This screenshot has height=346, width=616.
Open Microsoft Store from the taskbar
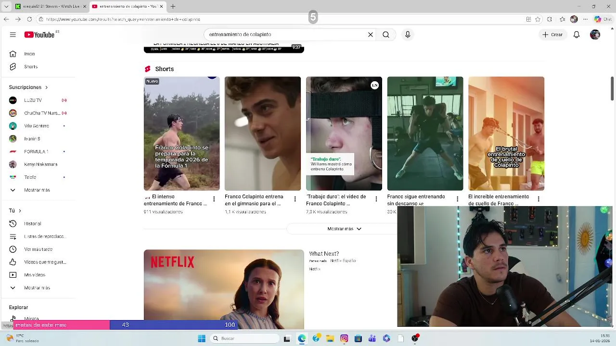click(x=358, y=338)
